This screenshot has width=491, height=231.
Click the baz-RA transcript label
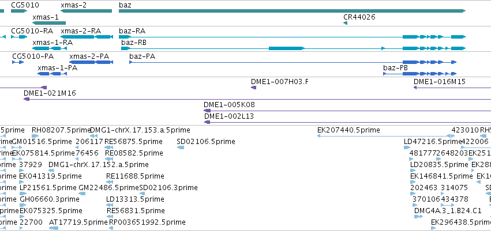pos(132,31)
